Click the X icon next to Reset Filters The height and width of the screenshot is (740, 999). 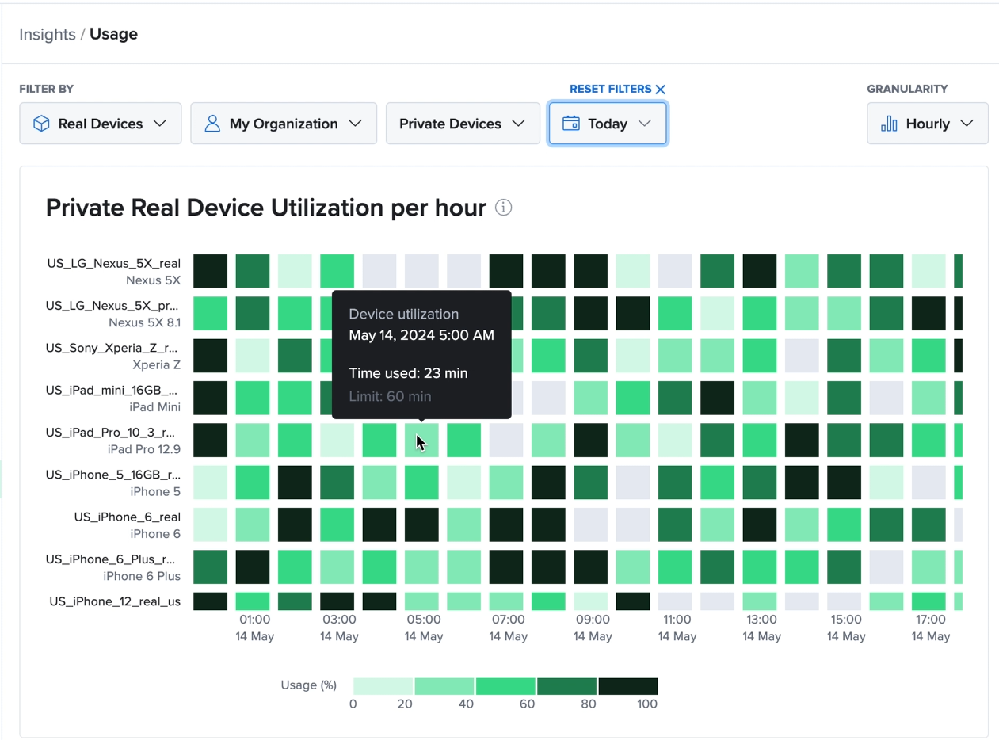pyautogui.click(x=662, y=89)
